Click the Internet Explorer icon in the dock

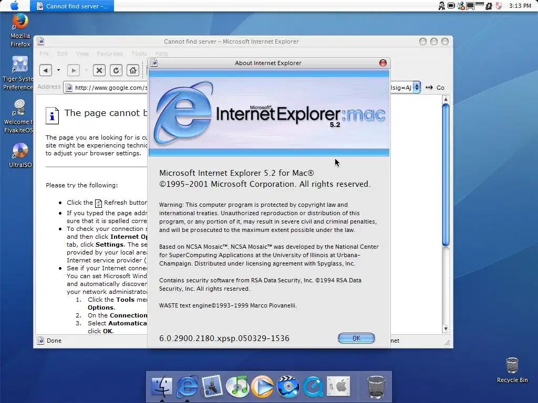tap(187, 386)
